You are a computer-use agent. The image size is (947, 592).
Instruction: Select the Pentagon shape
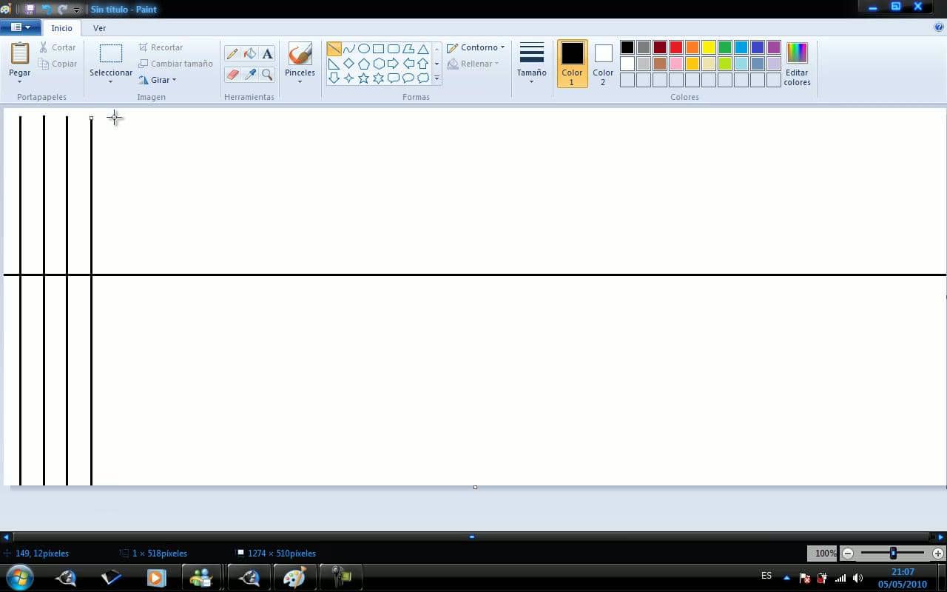(363, 64)
